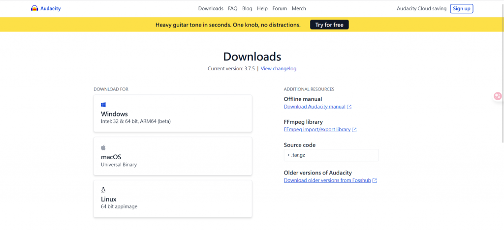The width and height of the screenshot is (504, 230).
Task: Click the Try for free button
Action: pyautogui.click(x=329, y=25)
